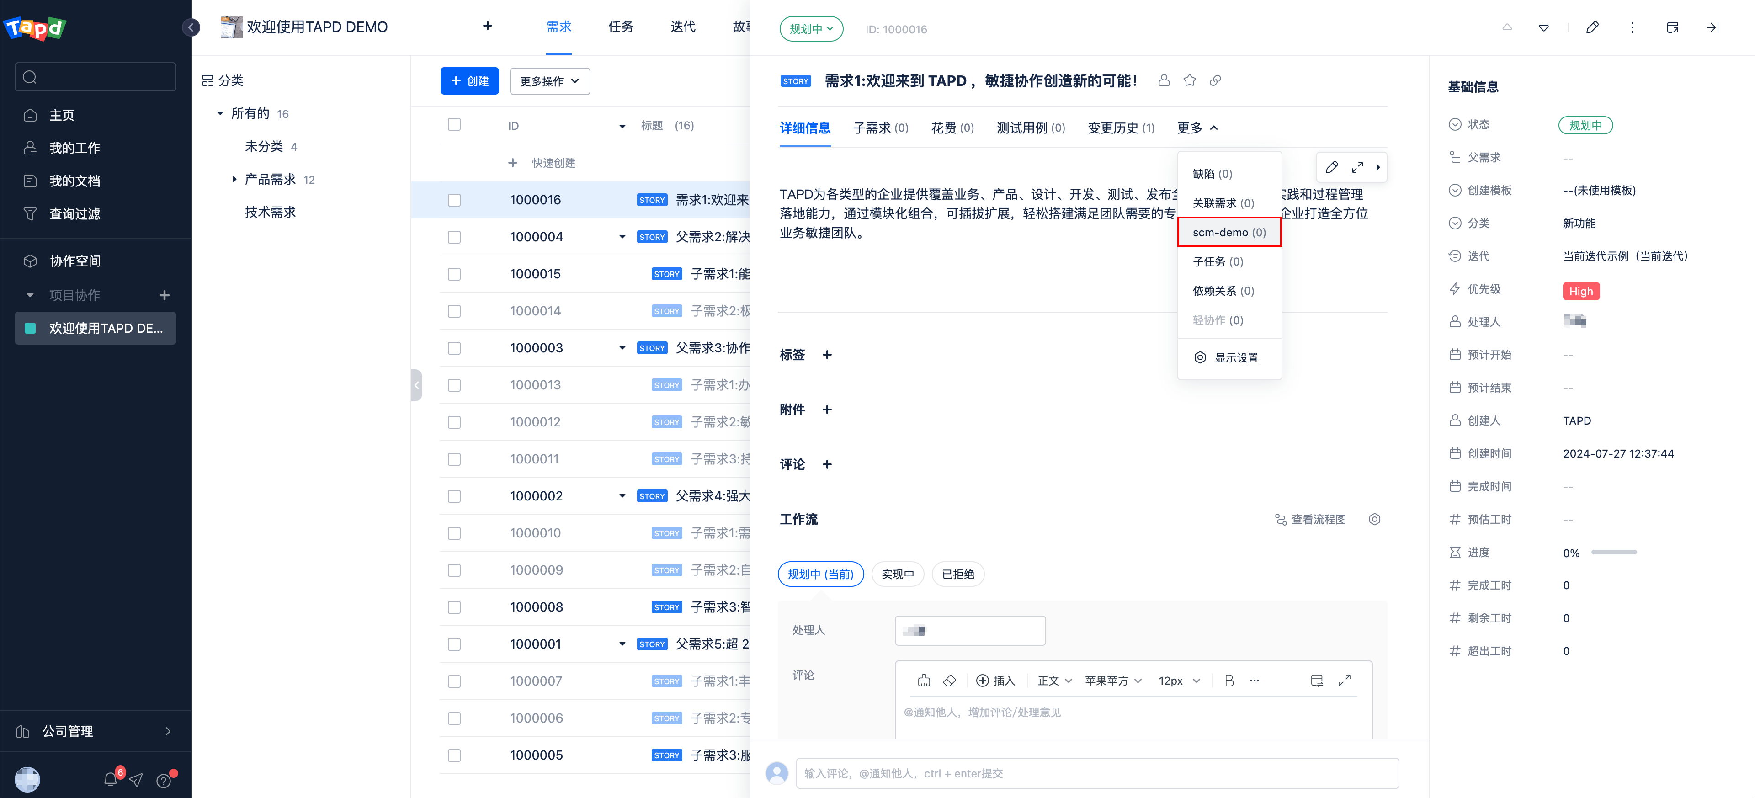Check the row 1000005 checkbox
The image size is (1755, 798).
pyautogui.click(x=454, y=755)
